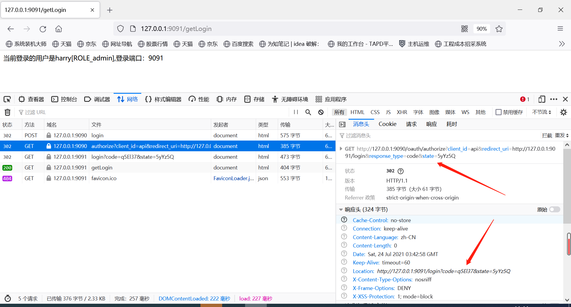Open the Debugger (调试器) panel
The width and height of the screenshot is (571, 307).
[97, 99]
